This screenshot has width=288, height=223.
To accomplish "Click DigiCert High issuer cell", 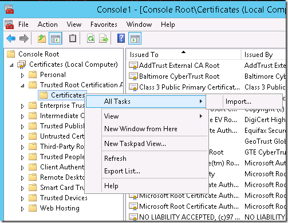I will 265,120.
